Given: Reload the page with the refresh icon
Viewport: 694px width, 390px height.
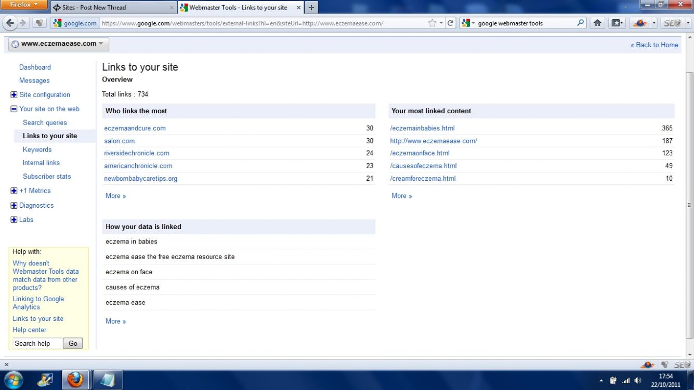Looking at the screenshot, I should [x=450, y=23].
